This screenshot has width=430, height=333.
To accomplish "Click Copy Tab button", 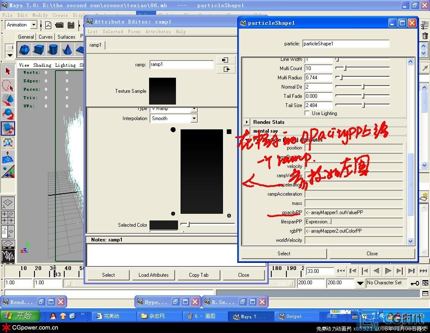I will [199, 275].
